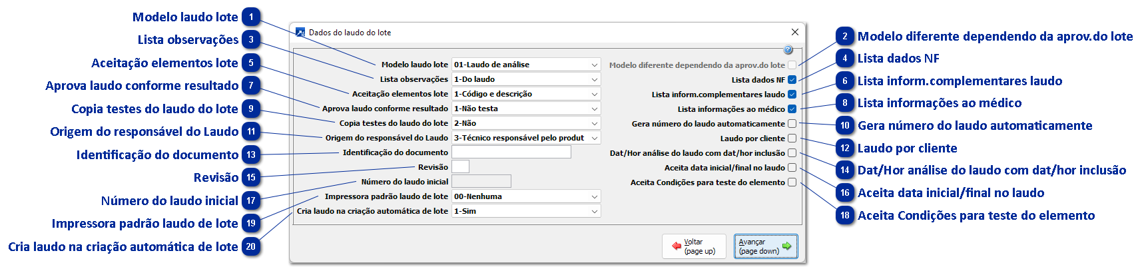Click the blue help question mark icon

click(x=788, y=50)
